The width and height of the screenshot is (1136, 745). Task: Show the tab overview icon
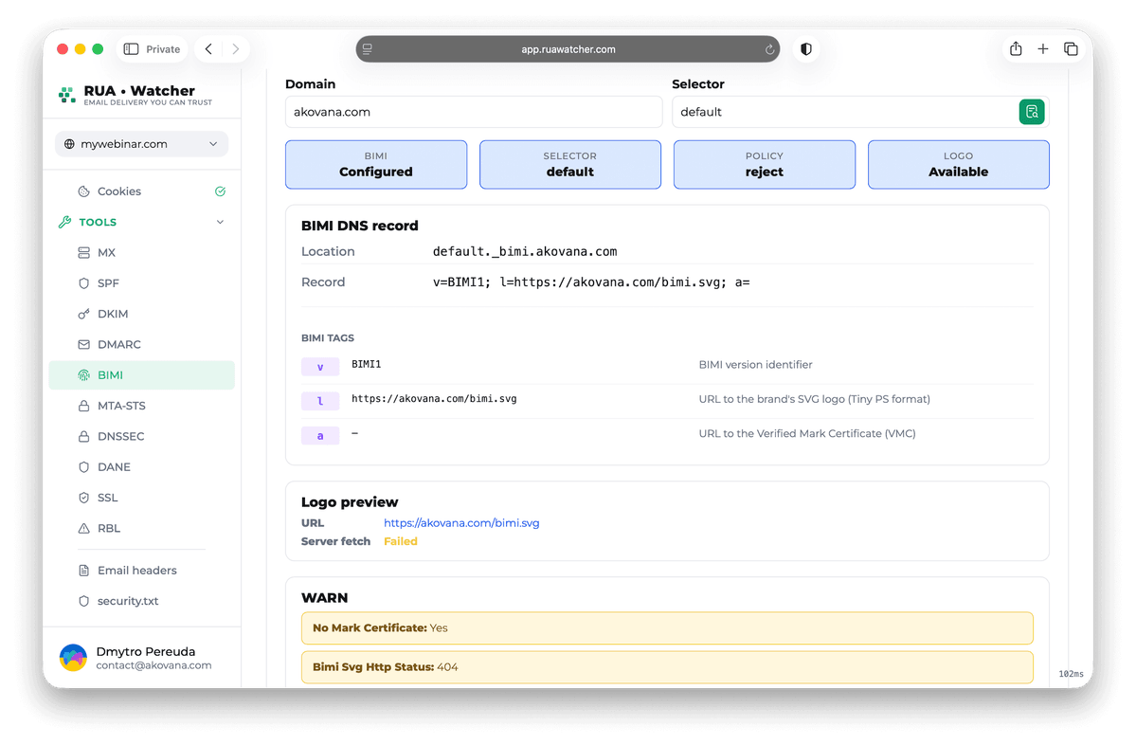point(1070,48)
